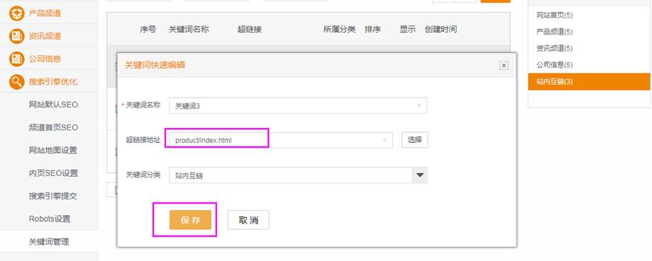
Task: Select 产品频道 text in sidebar
Action: coord(45,13)
